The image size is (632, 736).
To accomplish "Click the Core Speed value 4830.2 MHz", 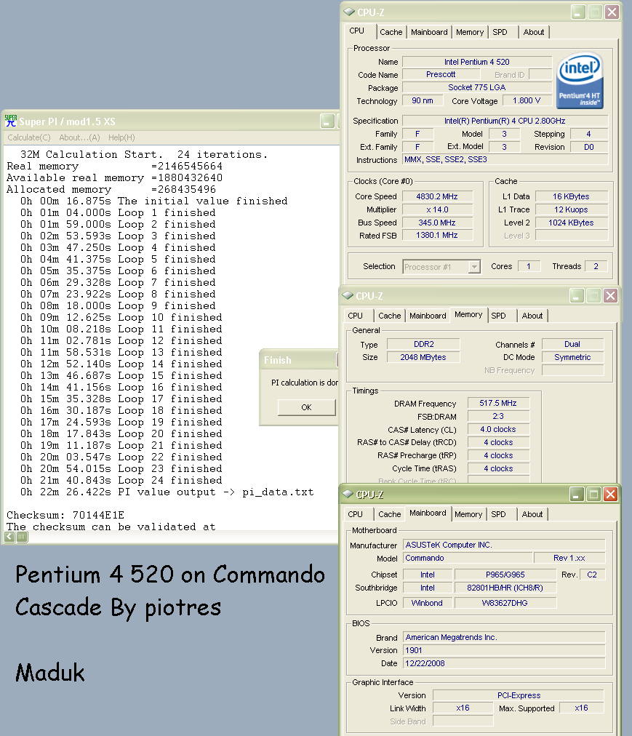I will click(436, 196).
